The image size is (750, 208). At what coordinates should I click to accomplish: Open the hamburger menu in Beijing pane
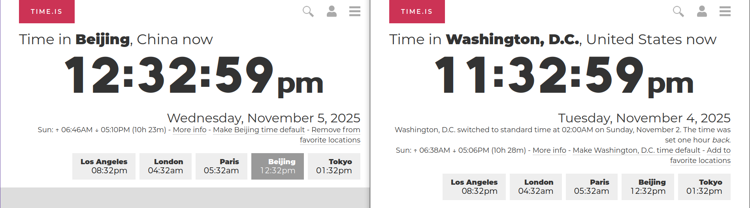click(x=354, y=11)
